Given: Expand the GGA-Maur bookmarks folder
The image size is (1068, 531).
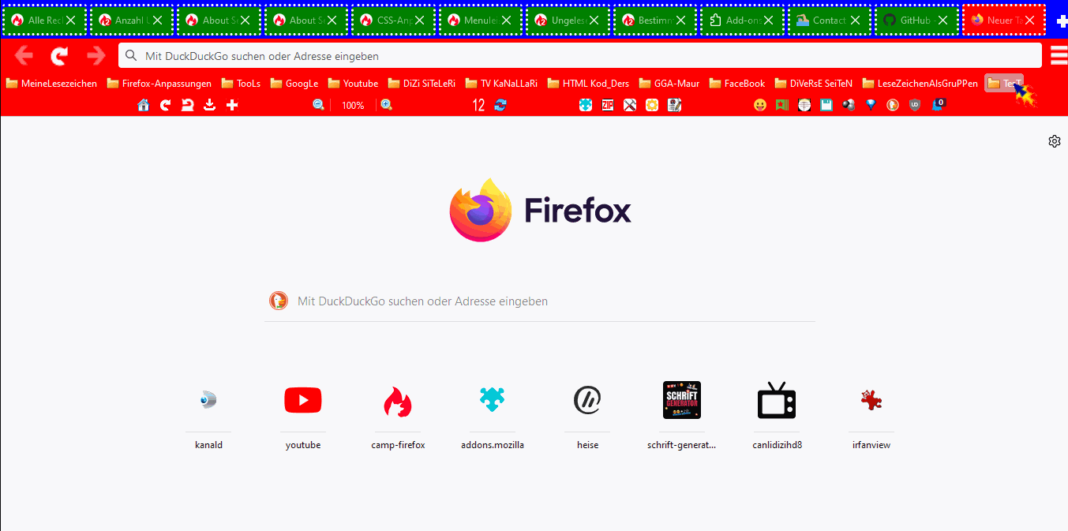Looking at the screenshot, I should coord(669,83).
